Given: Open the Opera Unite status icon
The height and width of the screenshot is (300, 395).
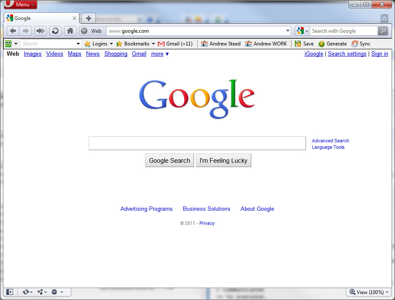Looking at the screenshot, I should [x=42, y=292].
